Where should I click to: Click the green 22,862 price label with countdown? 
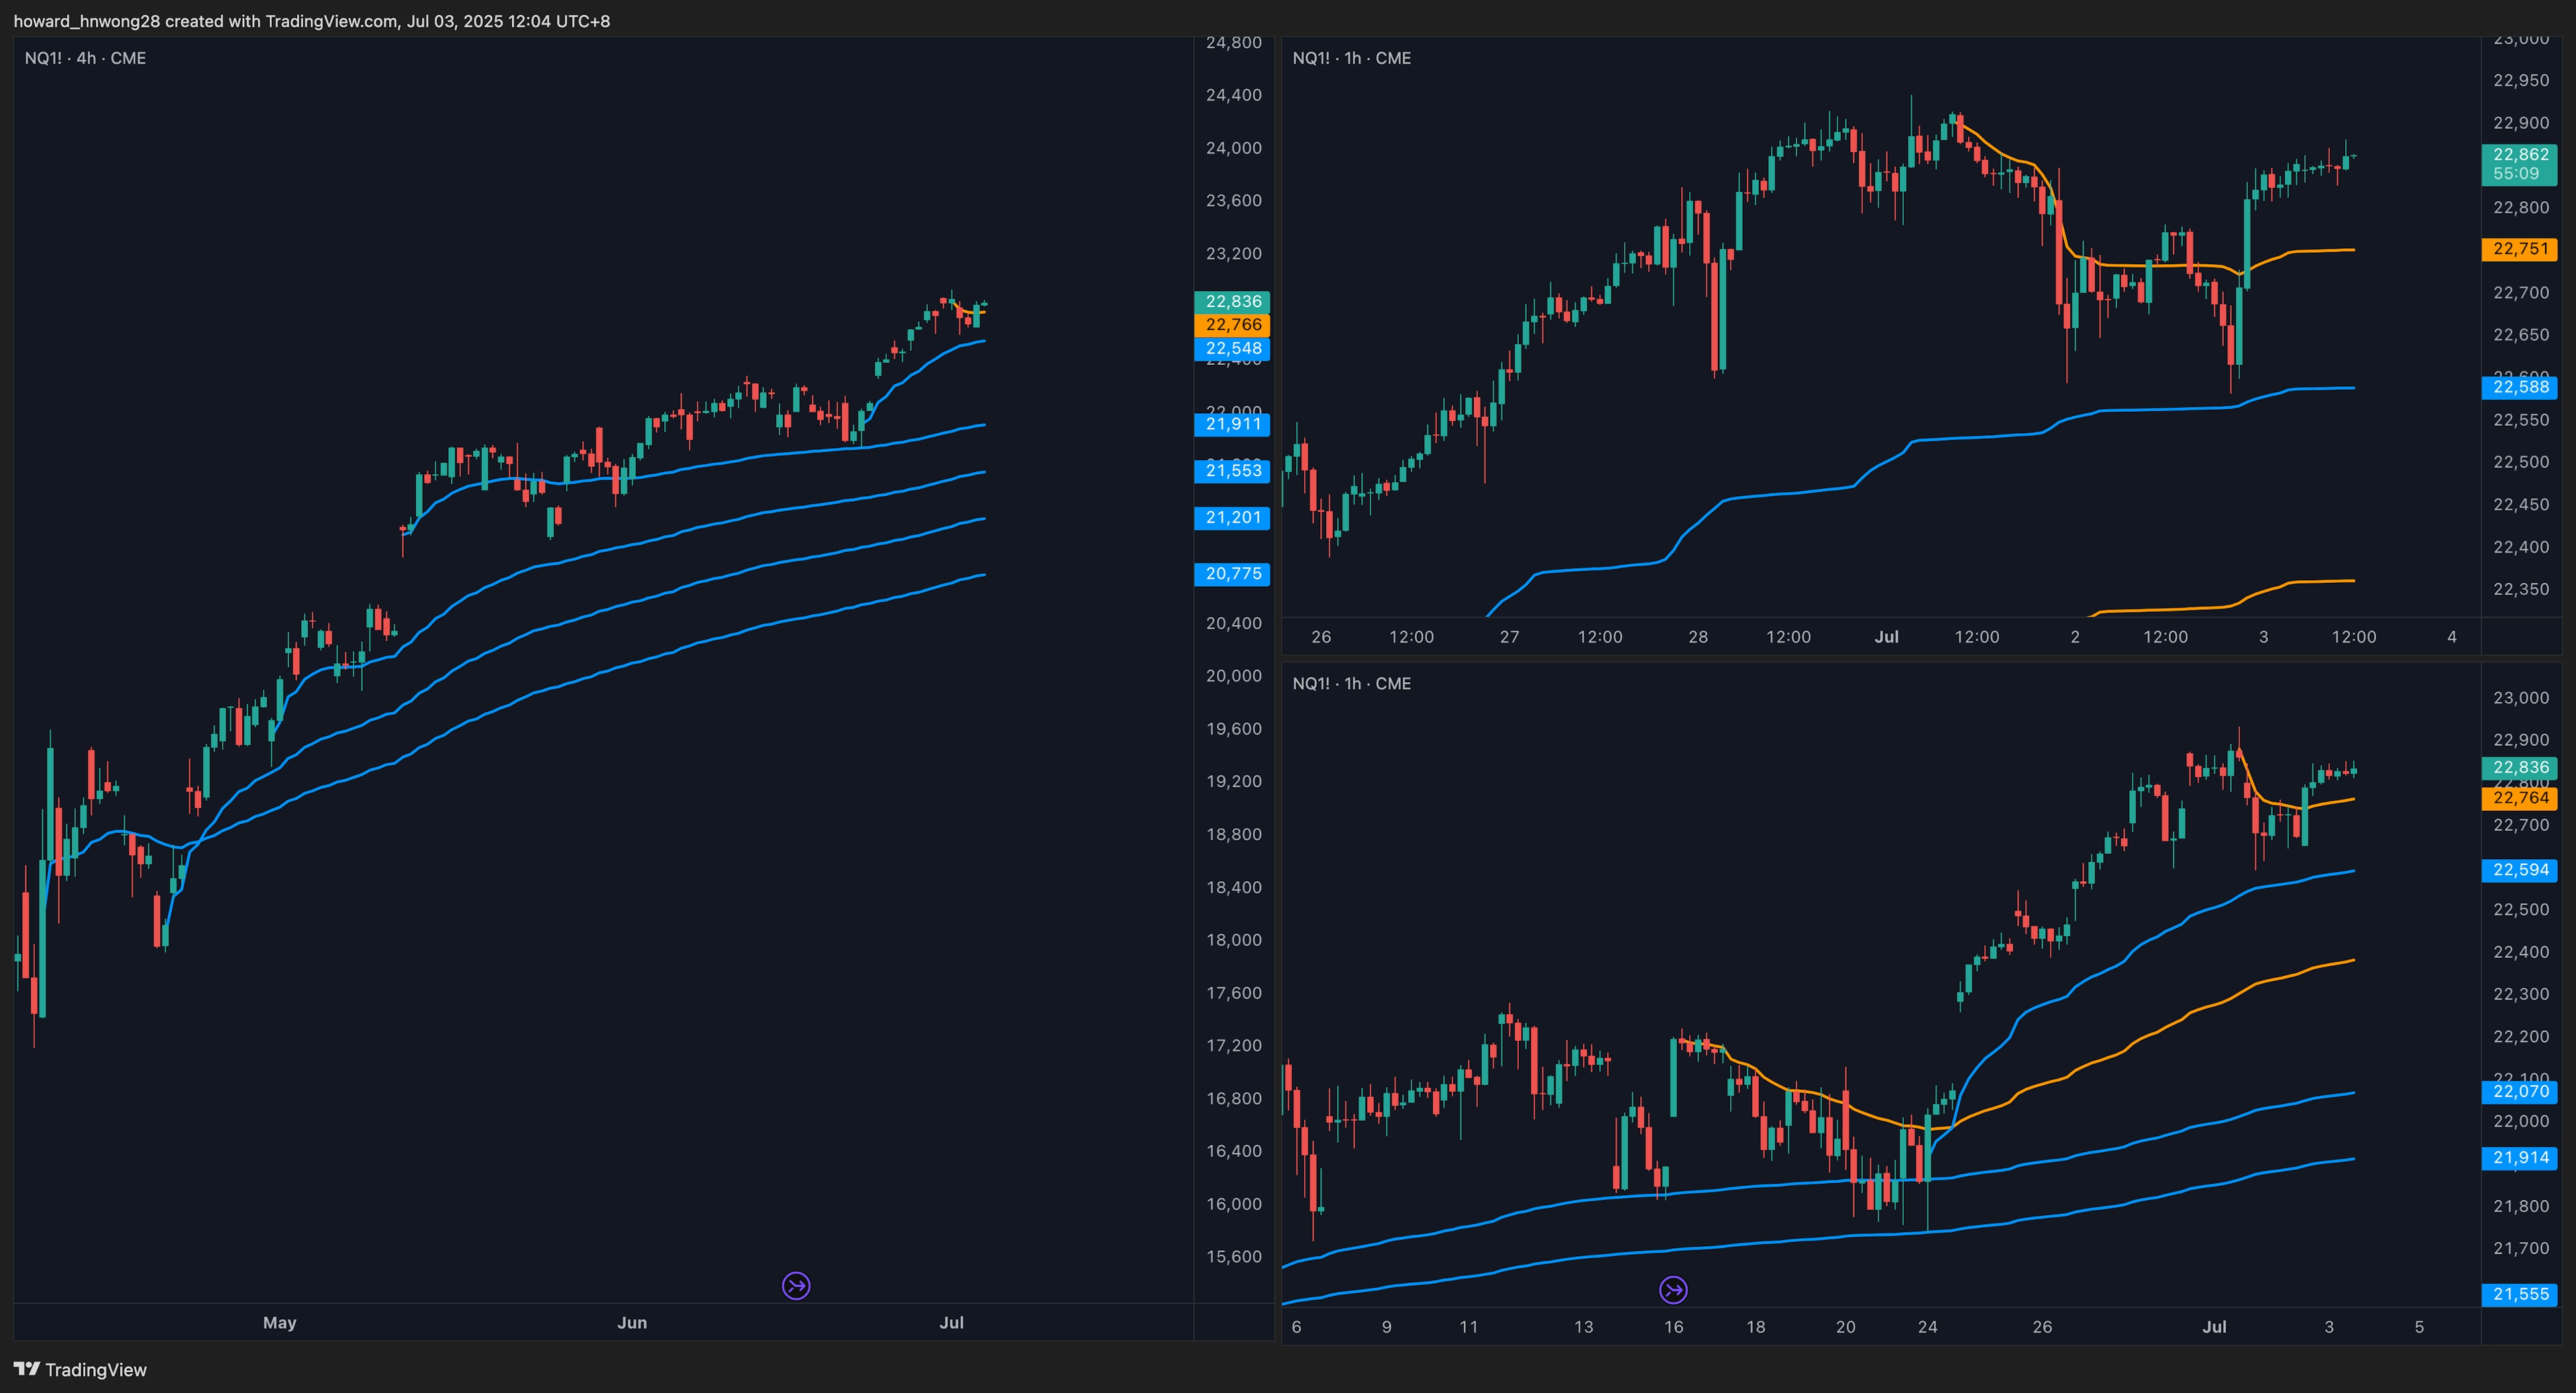pos(2519,164)
